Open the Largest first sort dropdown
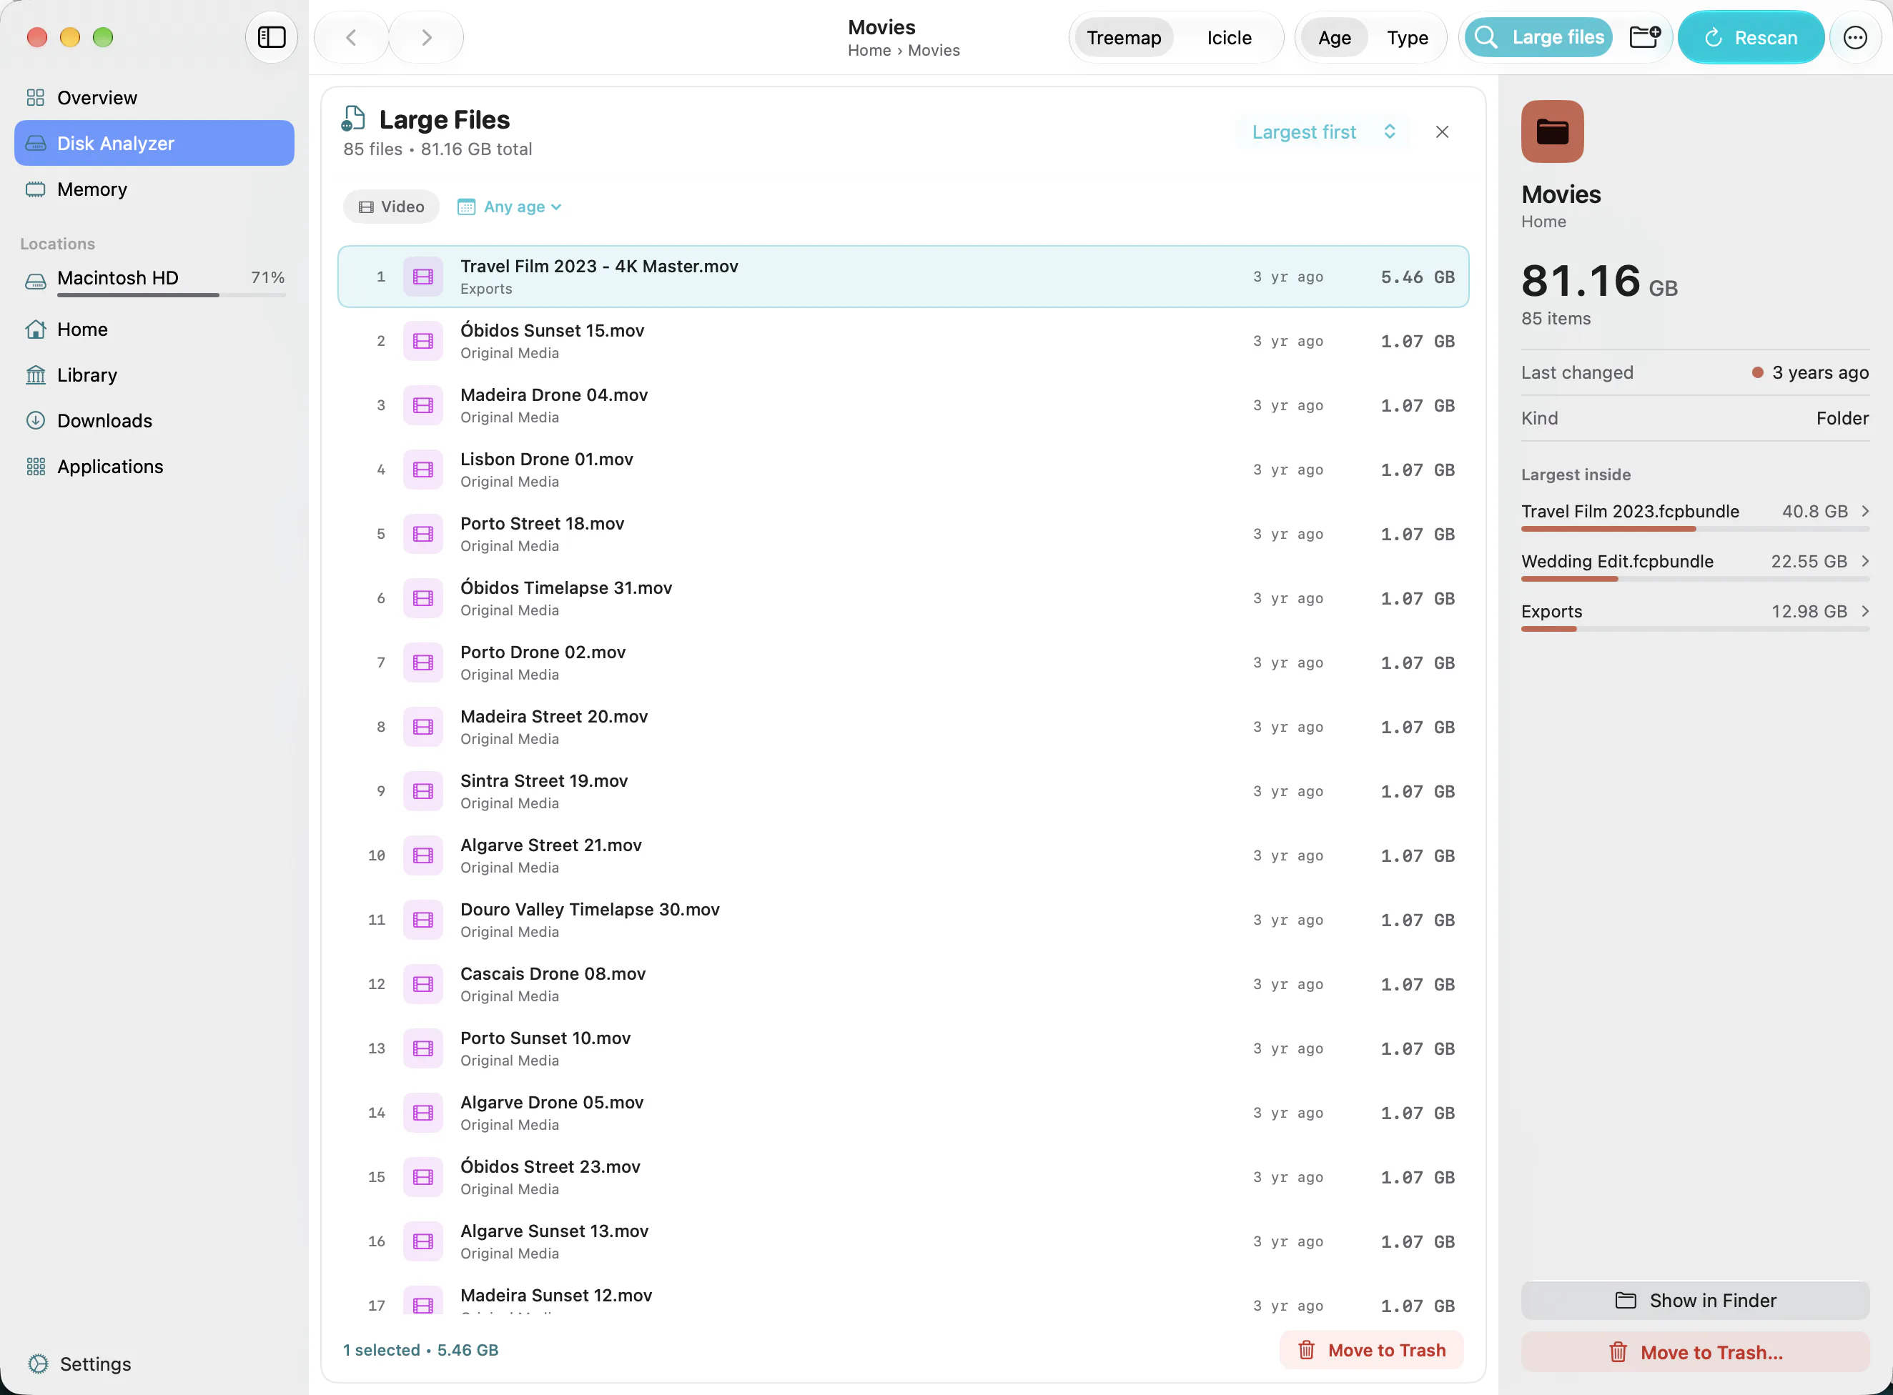Screen dimensions: 1893x1395 1324,131
